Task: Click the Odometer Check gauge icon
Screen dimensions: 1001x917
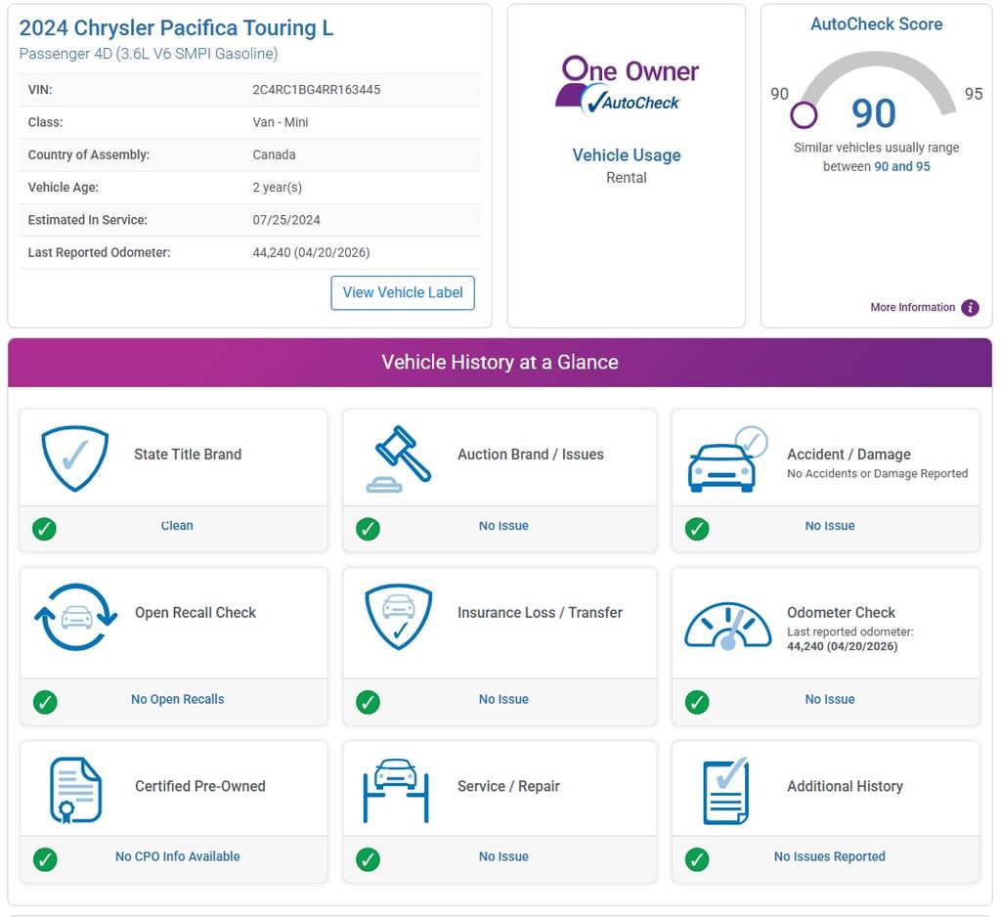Action: tap(727, 626)
